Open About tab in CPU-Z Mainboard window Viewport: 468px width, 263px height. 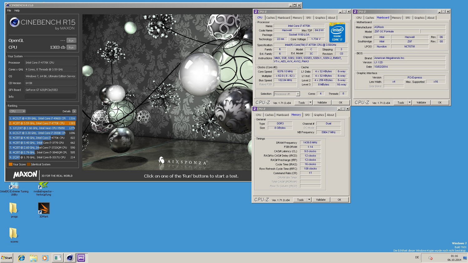431,18
